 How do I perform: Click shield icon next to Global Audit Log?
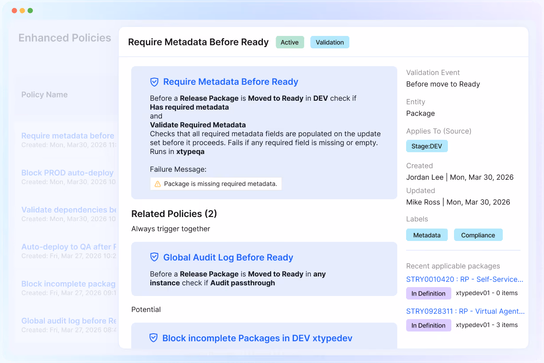154,257
